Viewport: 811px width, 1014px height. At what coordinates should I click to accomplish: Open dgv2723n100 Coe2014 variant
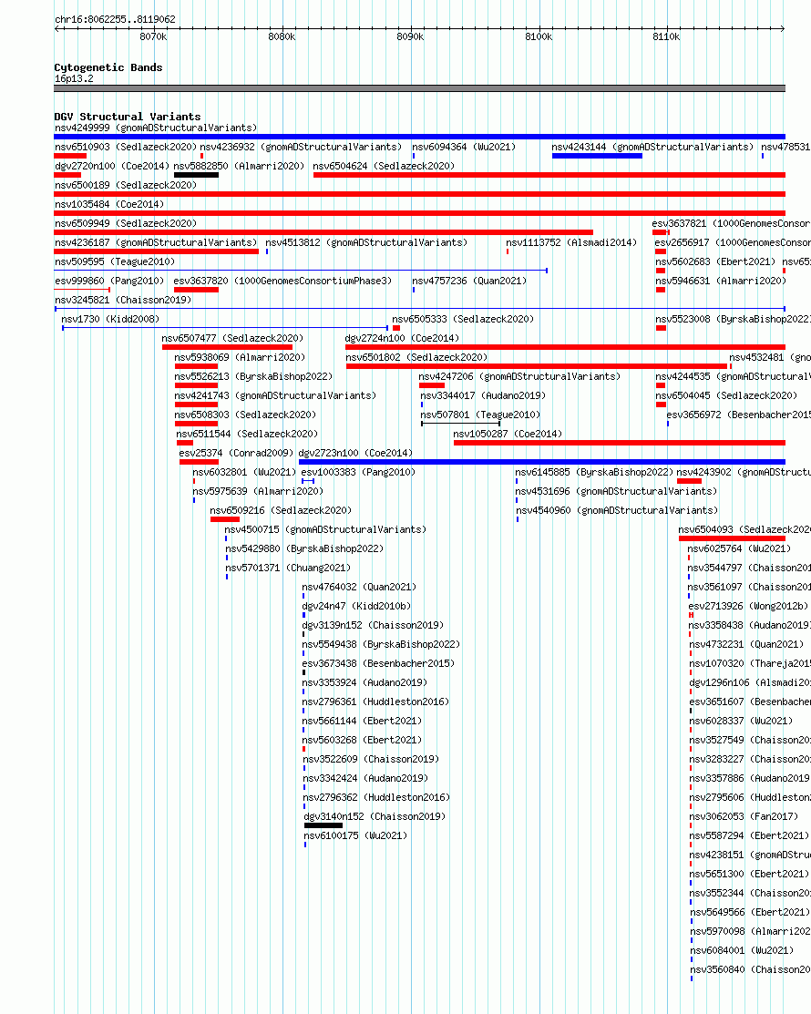[355, 454]
